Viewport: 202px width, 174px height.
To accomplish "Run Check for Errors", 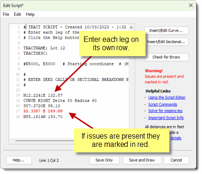I will click(x=166, y=57).
